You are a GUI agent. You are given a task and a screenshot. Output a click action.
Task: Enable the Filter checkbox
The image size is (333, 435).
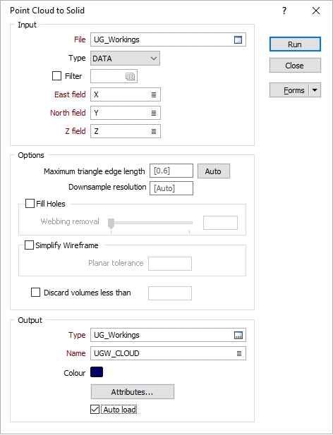[x=56, y=76]
